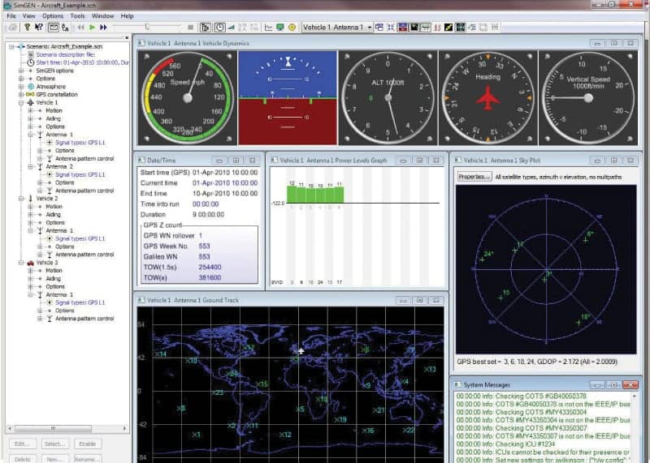650x463 pixels.
Task: Select Scenario description file tree item
Action: coord(66,54)
